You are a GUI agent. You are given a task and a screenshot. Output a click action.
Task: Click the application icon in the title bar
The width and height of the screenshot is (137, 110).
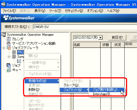point(4,4)
